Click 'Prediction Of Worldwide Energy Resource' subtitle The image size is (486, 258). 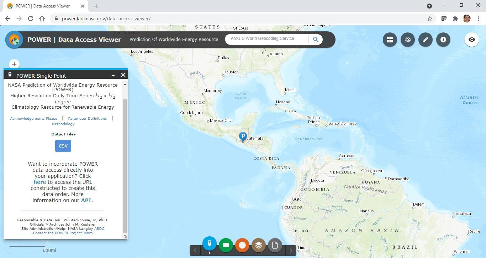coord(174,40)
